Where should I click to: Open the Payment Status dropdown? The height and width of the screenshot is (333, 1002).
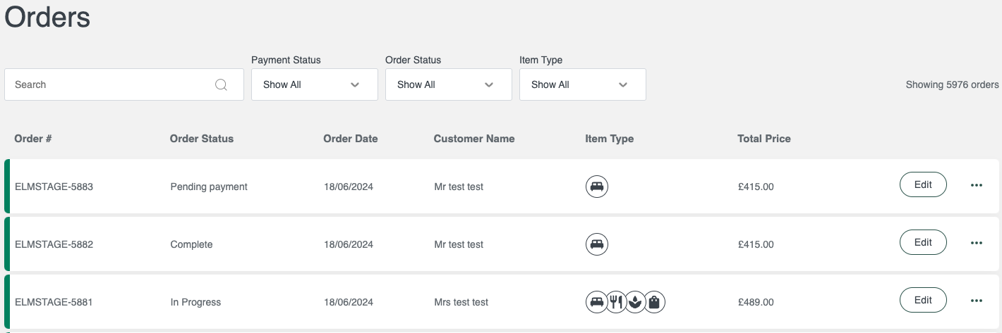click(x=315, y=84)
